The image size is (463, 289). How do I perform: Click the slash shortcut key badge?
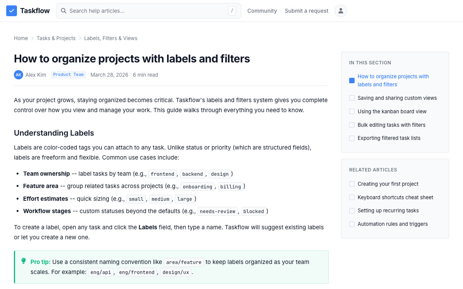[x=232, y=11]
